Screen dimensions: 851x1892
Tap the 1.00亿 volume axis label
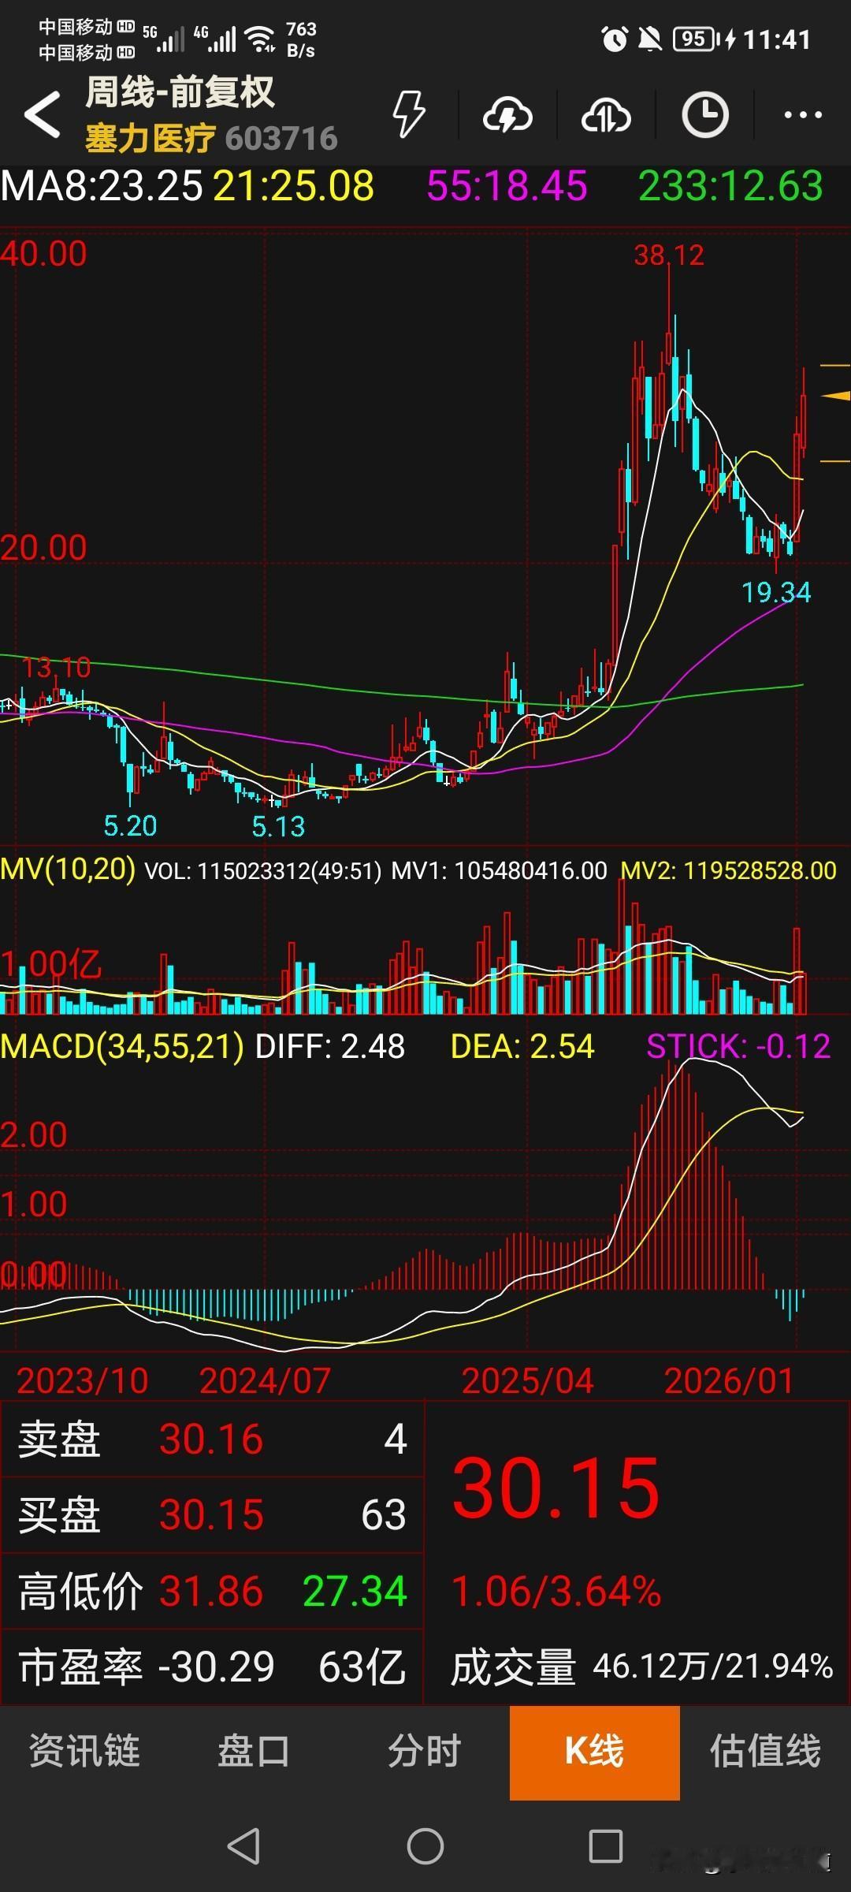pyautogui.click(x=51, y=963)
